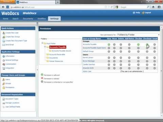Select the Settings tab

pyautogui.click(x=54, y=19)
